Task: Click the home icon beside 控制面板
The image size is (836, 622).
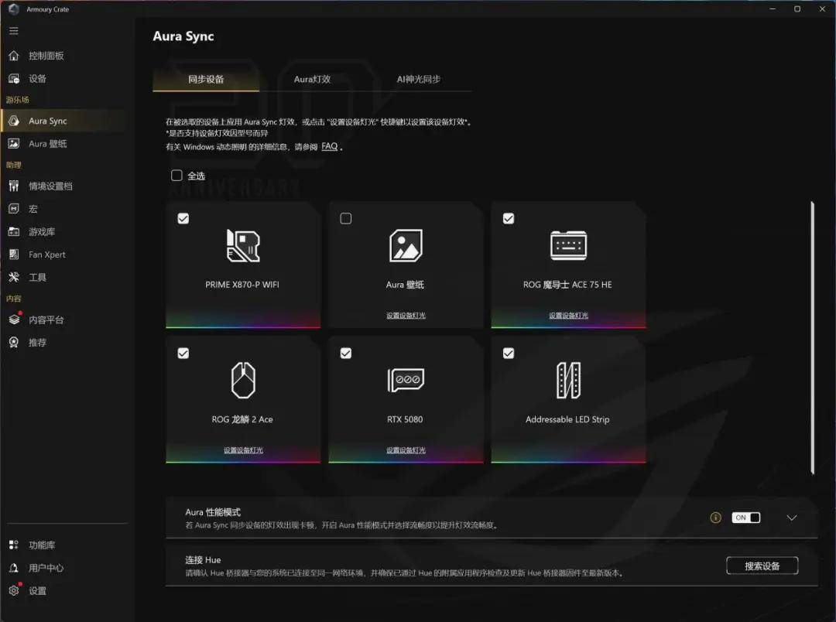Action: point(14,56)
